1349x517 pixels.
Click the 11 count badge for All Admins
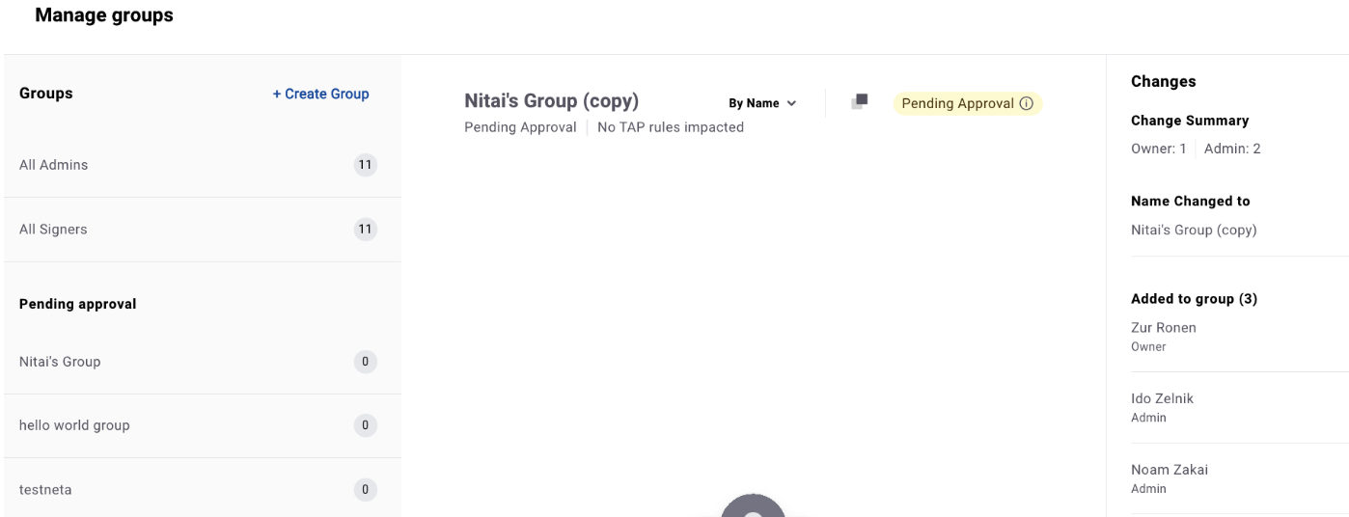[365, 165]
